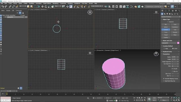Select the Edge creation method radio
The width and height of the screenshot is (181, 102).
point(164,48)
